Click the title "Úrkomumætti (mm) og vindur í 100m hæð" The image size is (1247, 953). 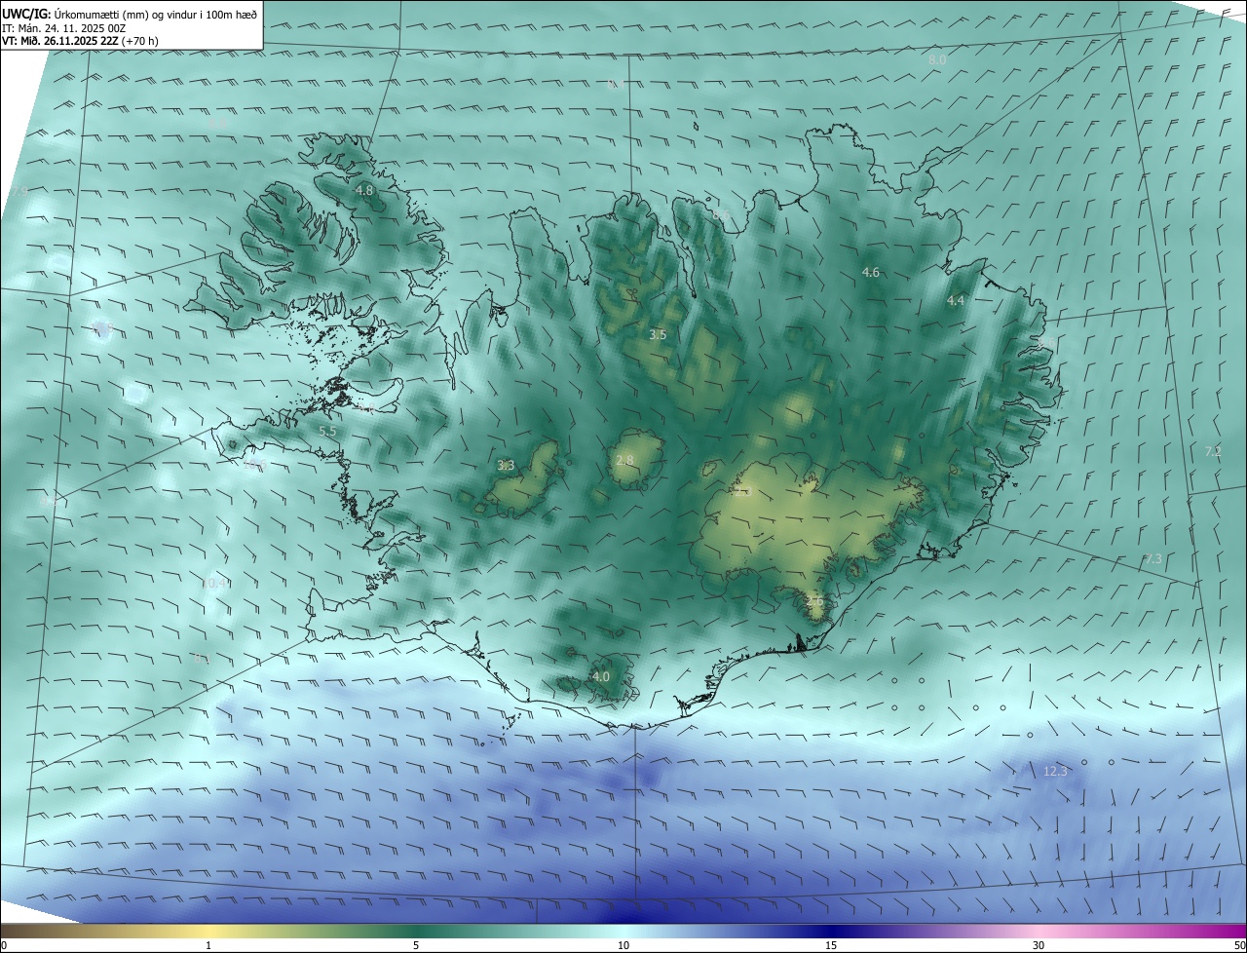[155, 15]
